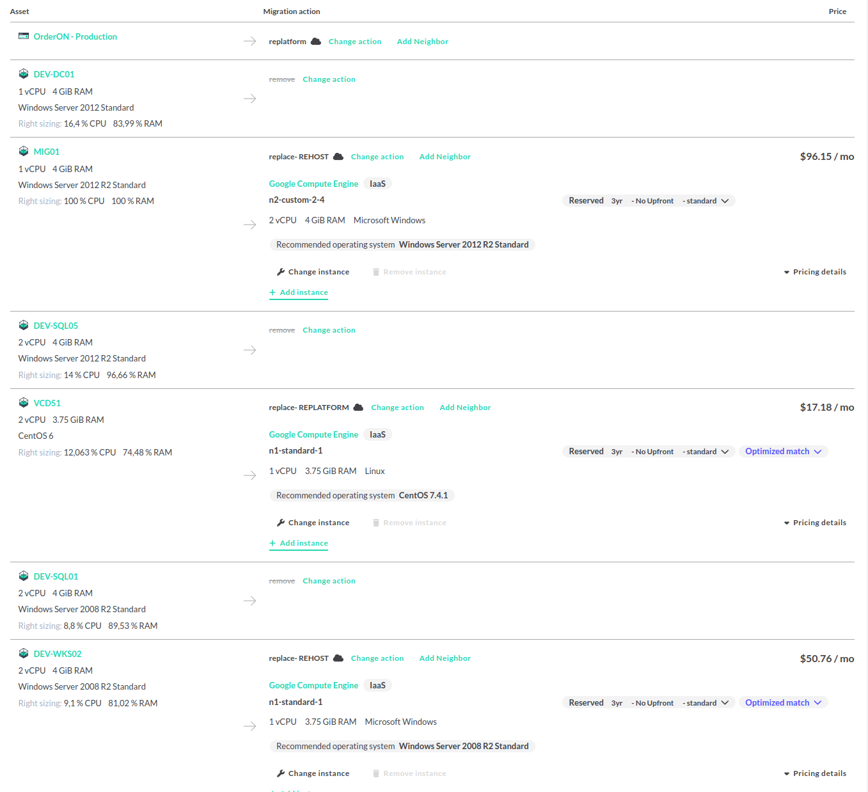
Task: Open DEV-WKS02 Optimized match dropdown
Action: point(784,702)
